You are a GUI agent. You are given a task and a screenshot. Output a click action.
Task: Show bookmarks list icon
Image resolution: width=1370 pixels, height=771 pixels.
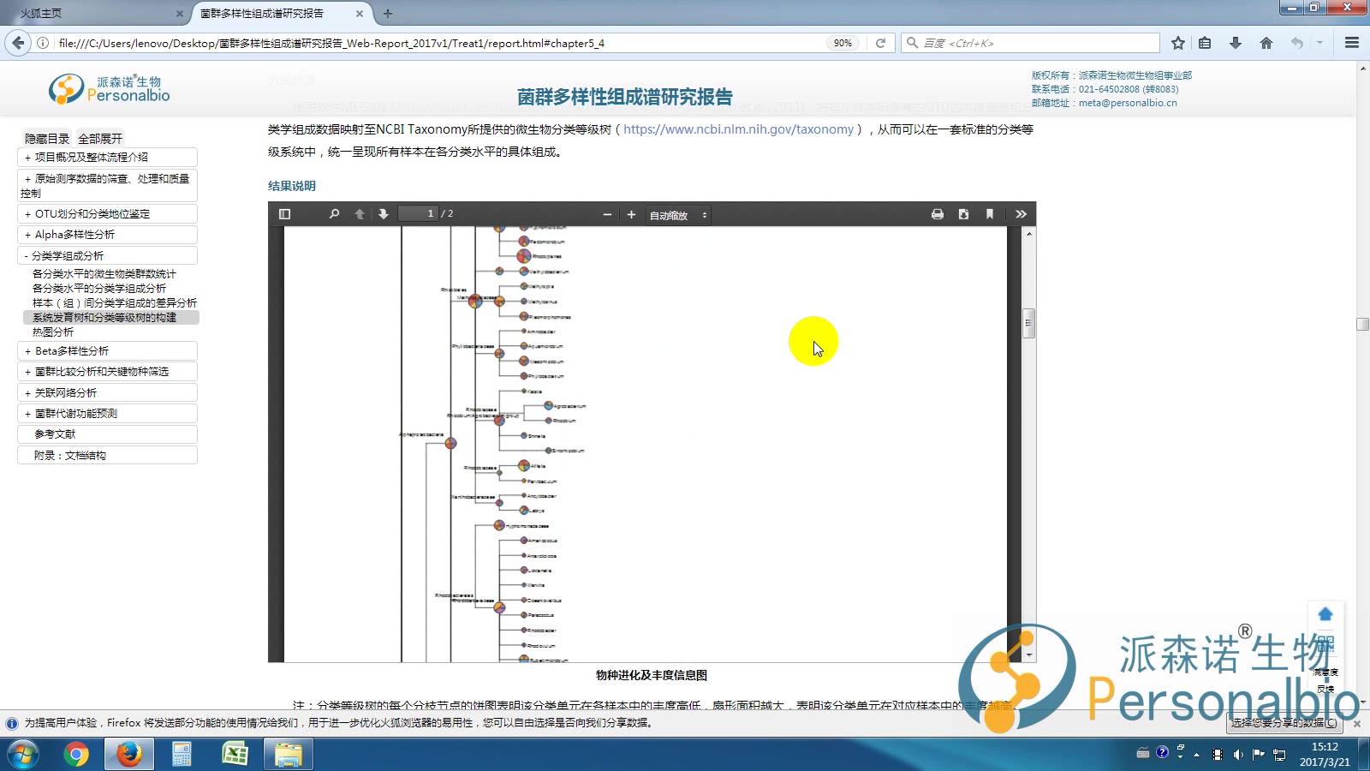click(x=1205, y=43)
